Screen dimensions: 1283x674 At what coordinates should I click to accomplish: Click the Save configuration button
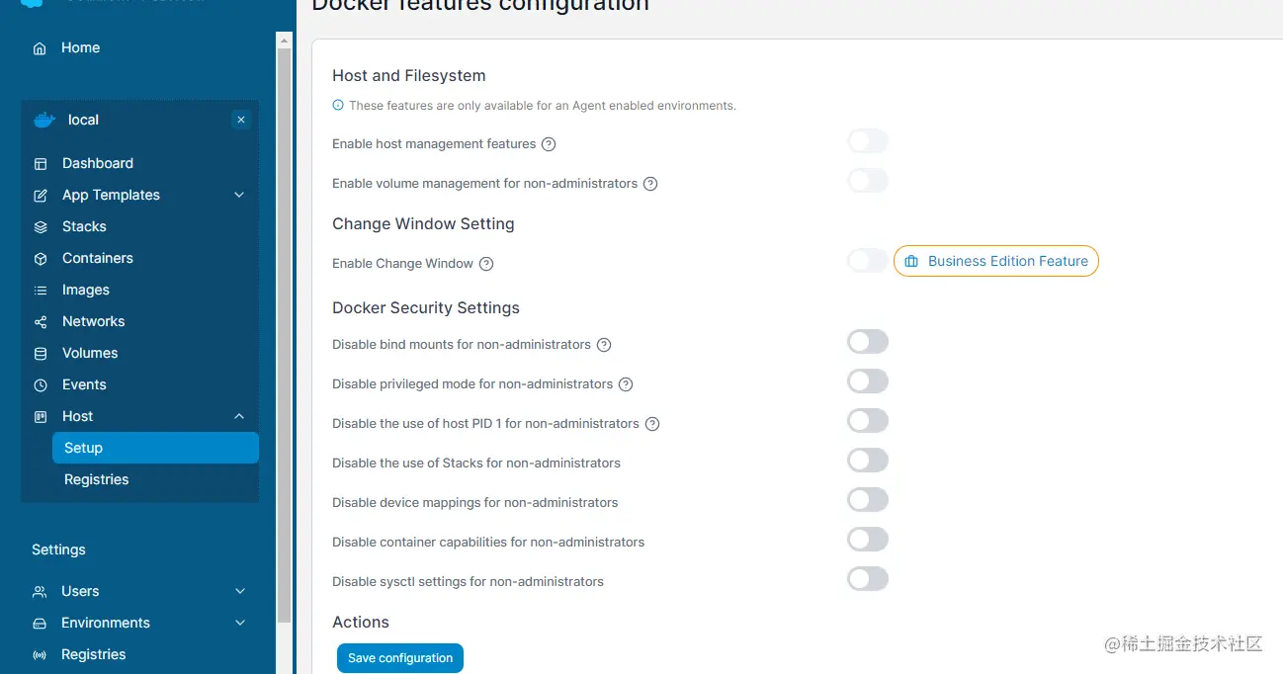[400, 658]
